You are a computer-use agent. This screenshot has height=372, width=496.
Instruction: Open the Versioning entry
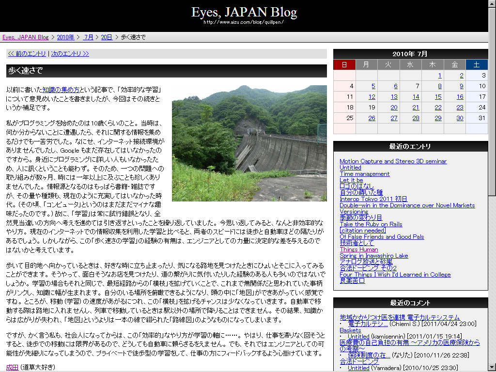(354, 212)
